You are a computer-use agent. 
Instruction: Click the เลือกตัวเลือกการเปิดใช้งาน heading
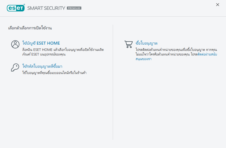[30, 28]
